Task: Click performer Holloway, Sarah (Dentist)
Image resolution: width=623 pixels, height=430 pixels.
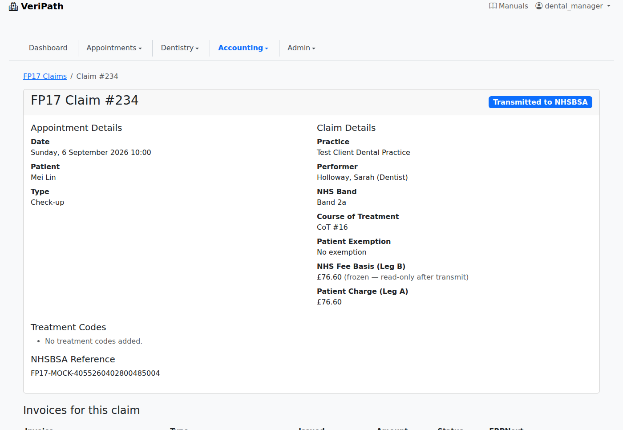Action: tap(362, 177)
